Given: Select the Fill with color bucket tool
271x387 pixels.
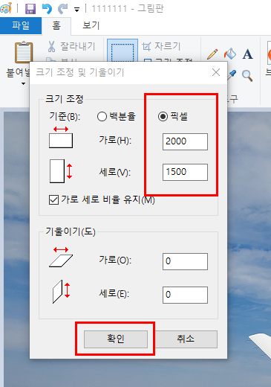Looking at the screenshot, I should [x=230, y=54].
